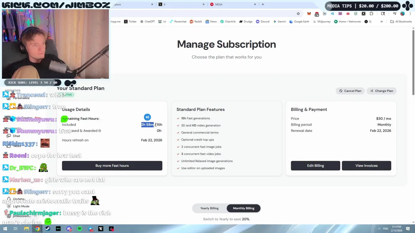Image resolution: width=415 pixels, height=233 pixels.
Task: Switch to Yearly Billing
Action: pyautogui.click(x=209, y=208)
